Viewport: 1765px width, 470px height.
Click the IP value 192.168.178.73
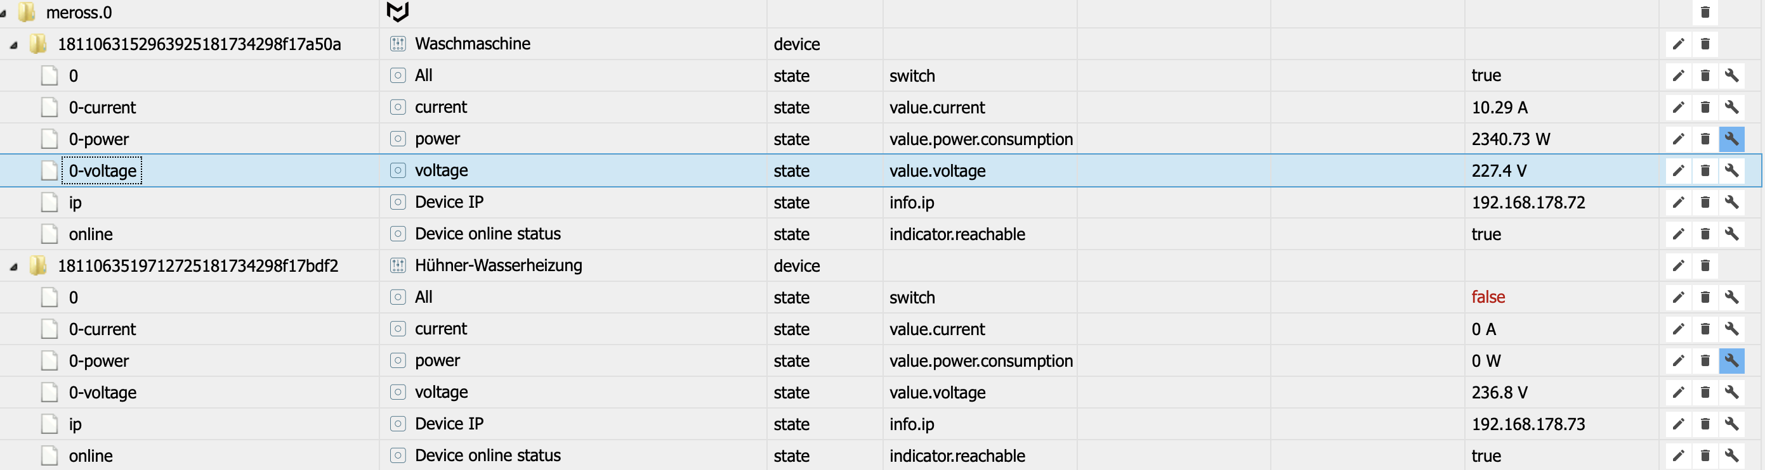[1528, 424]
